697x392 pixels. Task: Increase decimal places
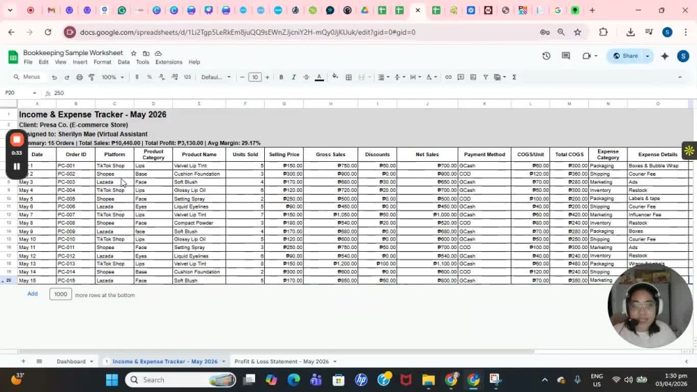[x=175, y=77]
